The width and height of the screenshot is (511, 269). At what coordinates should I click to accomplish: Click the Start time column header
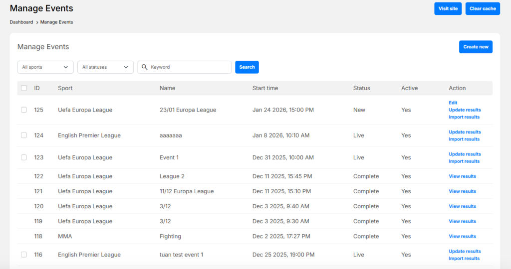(265, 88)
